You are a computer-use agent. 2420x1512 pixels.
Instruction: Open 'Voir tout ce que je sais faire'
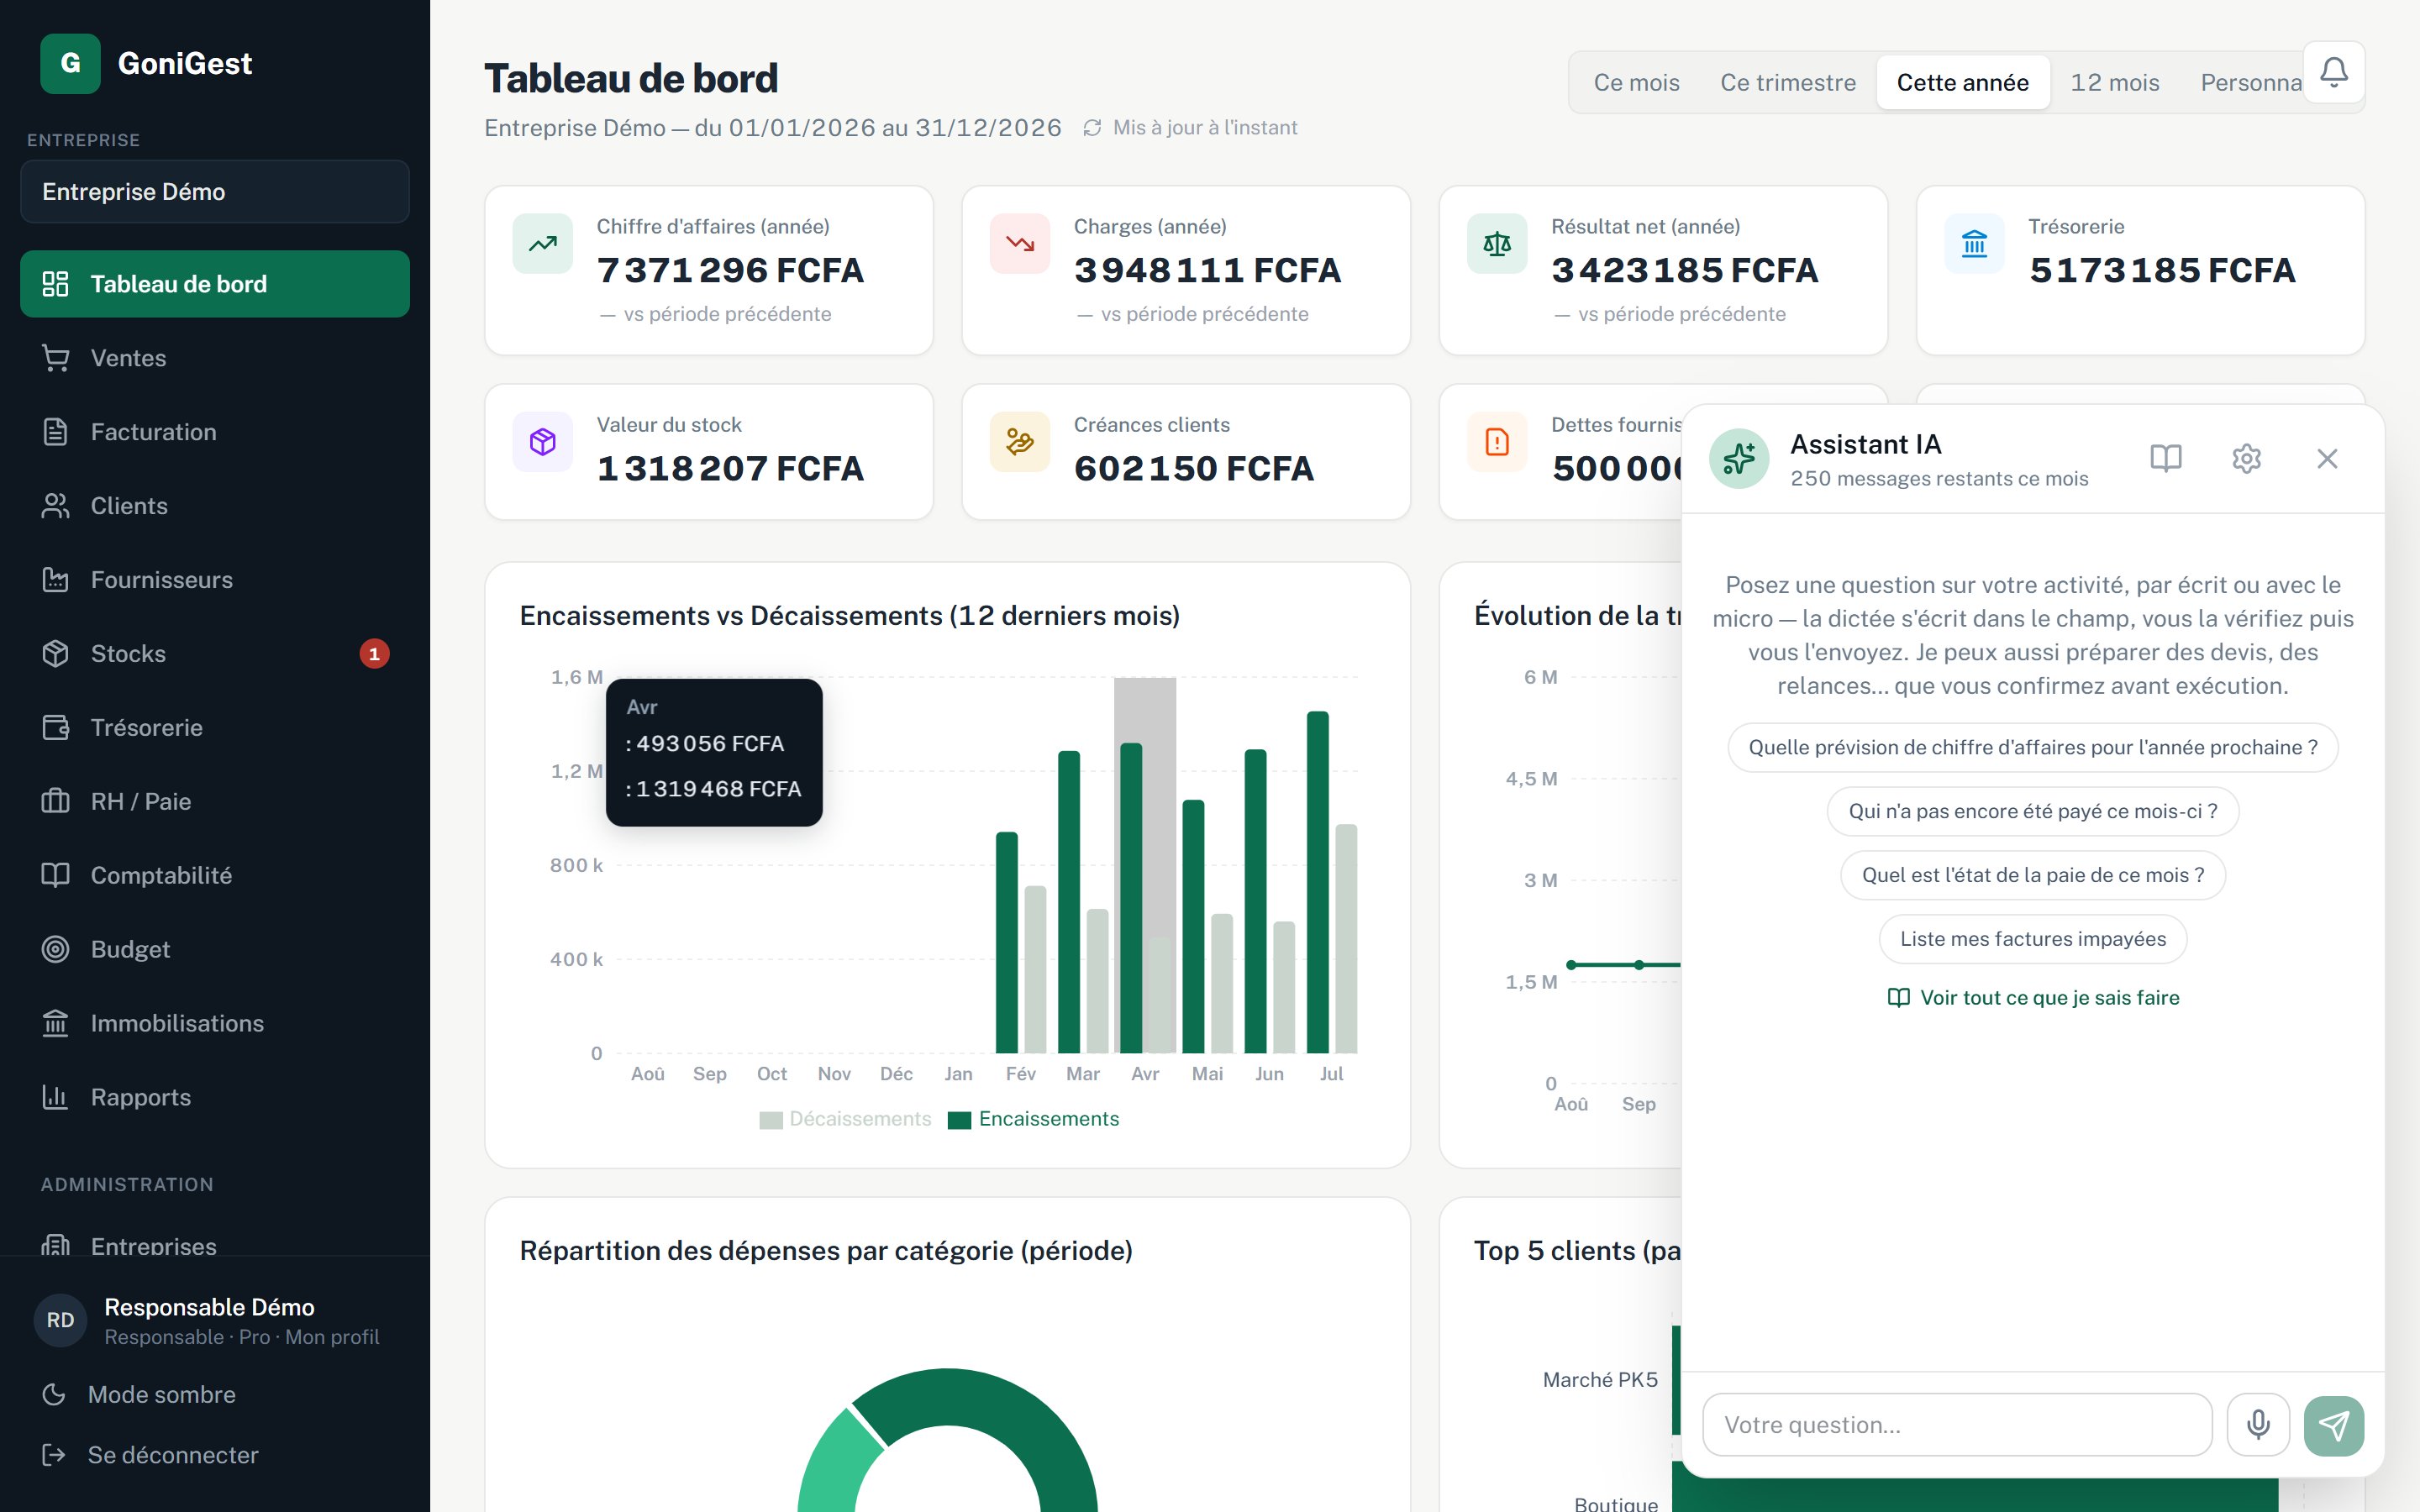(x=2033, y=998)
